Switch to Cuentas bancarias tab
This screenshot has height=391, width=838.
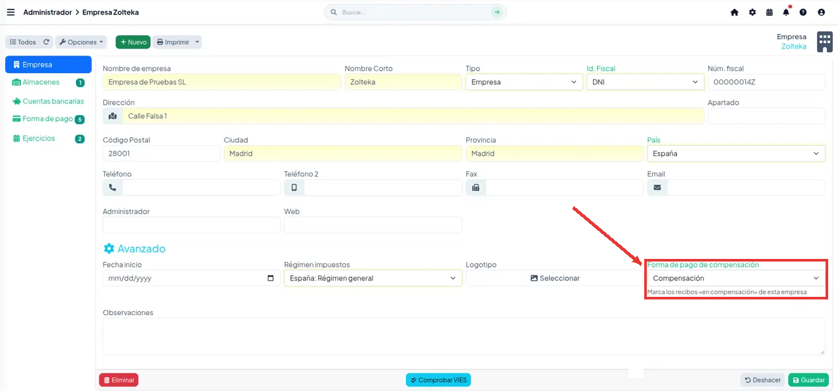48,101
